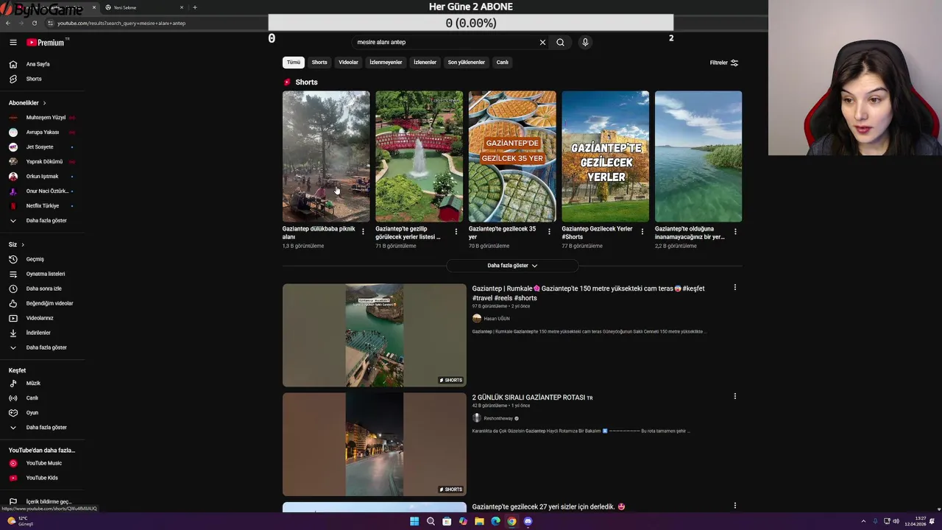Open options for Gezilecek Yerler #Shorts
The height and width of the screenshot is (530, 942).
642,232
